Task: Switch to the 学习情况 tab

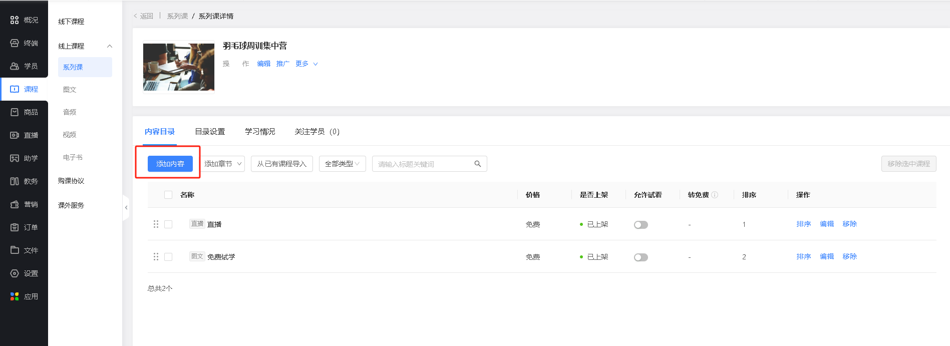Action: (260, 132)
